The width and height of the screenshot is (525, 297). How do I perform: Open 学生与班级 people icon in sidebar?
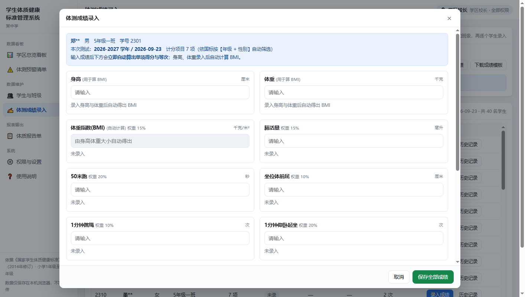click(10, 95)
